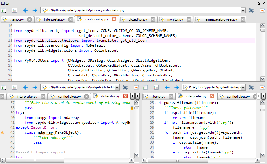Close the active configdialog.py tab in top panel
The width and height of the screenshot is (267, 164).
[x=114, y=19]
